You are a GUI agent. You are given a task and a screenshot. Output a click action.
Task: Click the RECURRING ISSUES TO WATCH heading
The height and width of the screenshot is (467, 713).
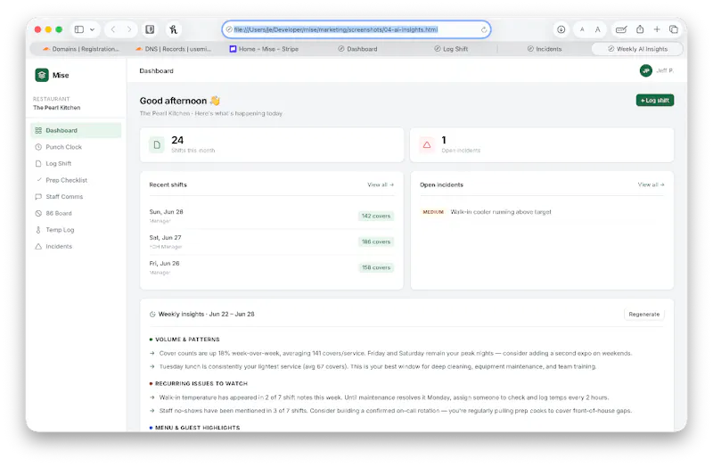pos(201,384)
